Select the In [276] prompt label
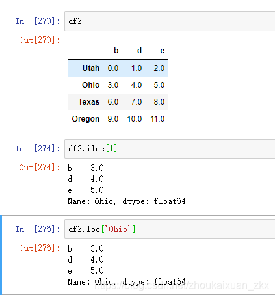 coord(38,229)
